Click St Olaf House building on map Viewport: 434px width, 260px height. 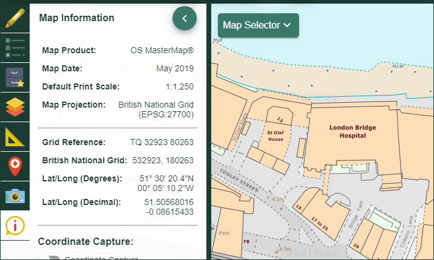coord(275,135)
